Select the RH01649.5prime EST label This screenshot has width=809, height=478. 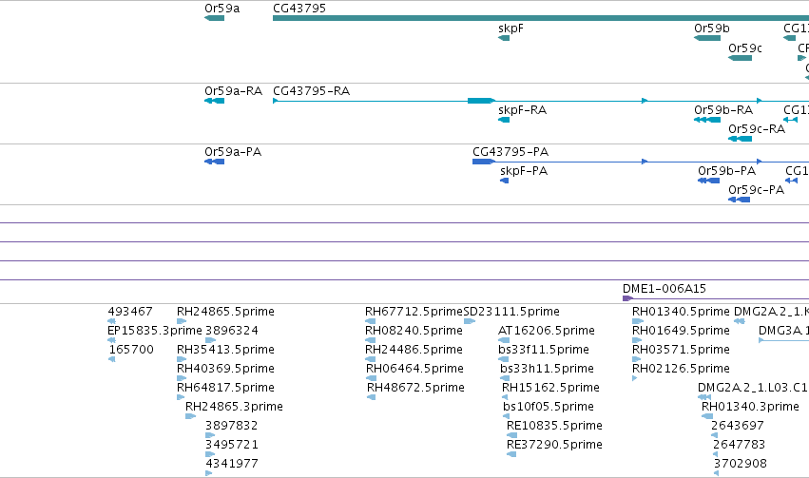[681, 331]
